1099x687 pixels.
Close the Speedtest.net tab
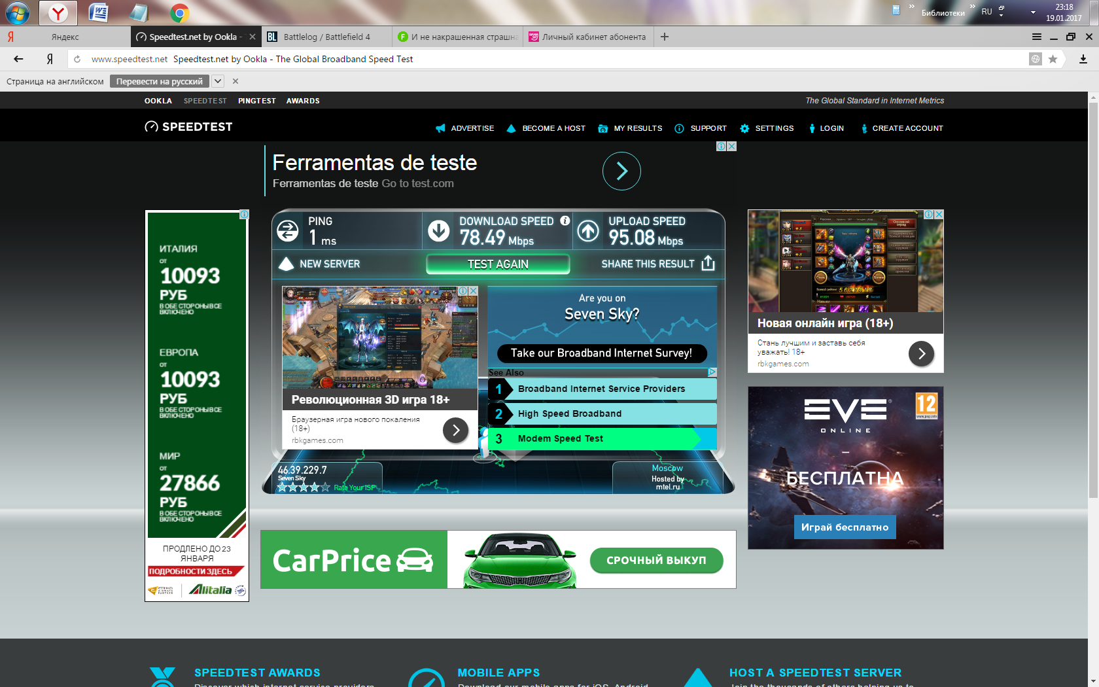[253, 37]
